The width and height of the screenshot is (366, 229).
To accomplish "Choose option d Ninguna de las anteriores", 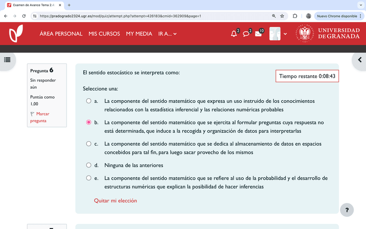I will tap(88, 165).
